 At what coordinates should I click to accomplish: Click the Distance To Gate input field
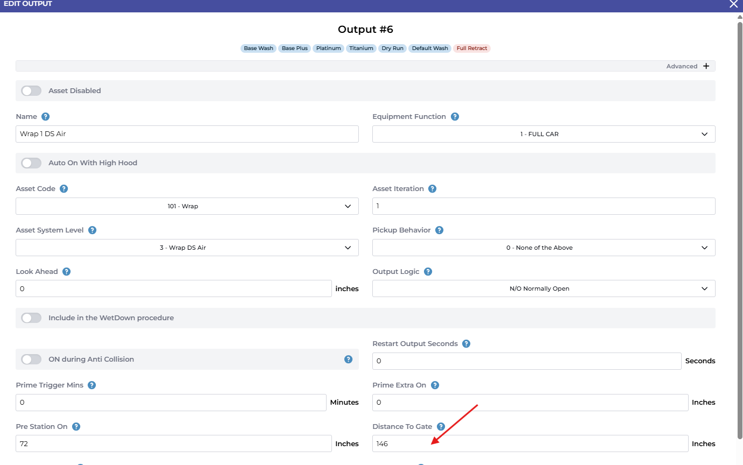[530, 443]
